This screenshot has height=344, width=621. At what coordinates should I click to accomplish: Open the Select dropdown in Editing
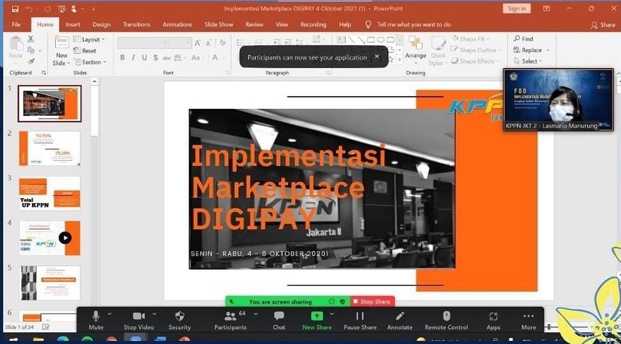528,61
